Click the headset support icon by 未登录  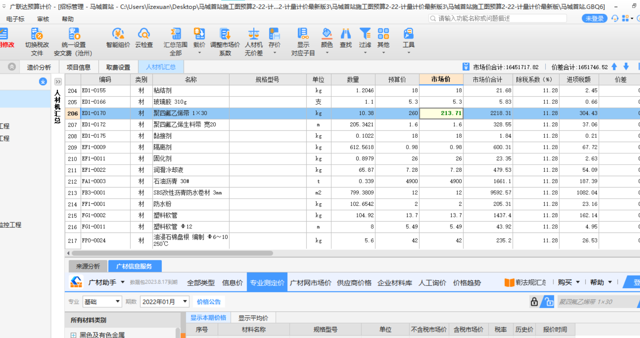tap(615, 19)
